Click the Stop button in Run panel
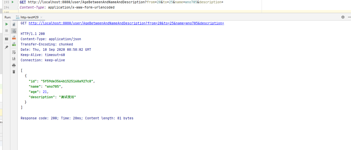Screen dimensions: 351x150 (7, 31)
